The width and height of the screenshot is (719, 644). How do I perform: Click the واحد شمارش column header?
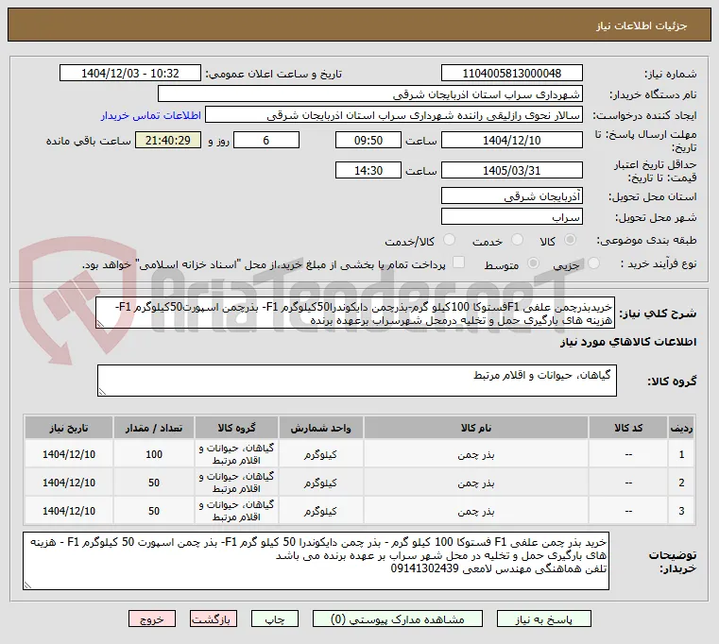320,428
